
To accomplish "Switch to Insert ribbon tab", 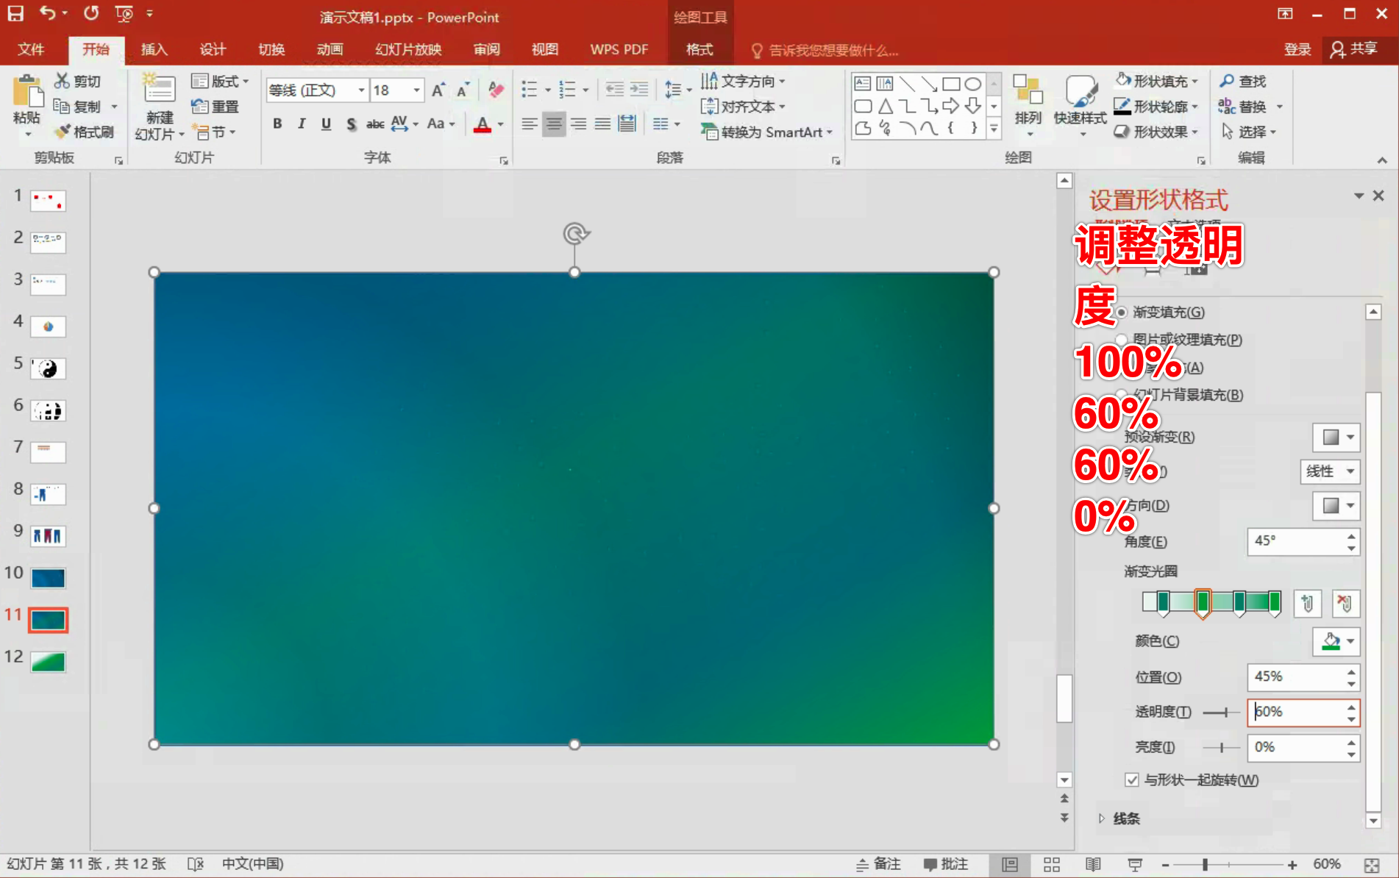I will (154, 49).
